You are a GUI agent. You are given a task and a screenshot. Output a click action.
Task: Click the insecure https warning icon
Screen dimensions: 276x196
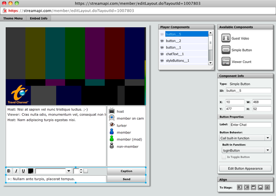pos(5,11)
